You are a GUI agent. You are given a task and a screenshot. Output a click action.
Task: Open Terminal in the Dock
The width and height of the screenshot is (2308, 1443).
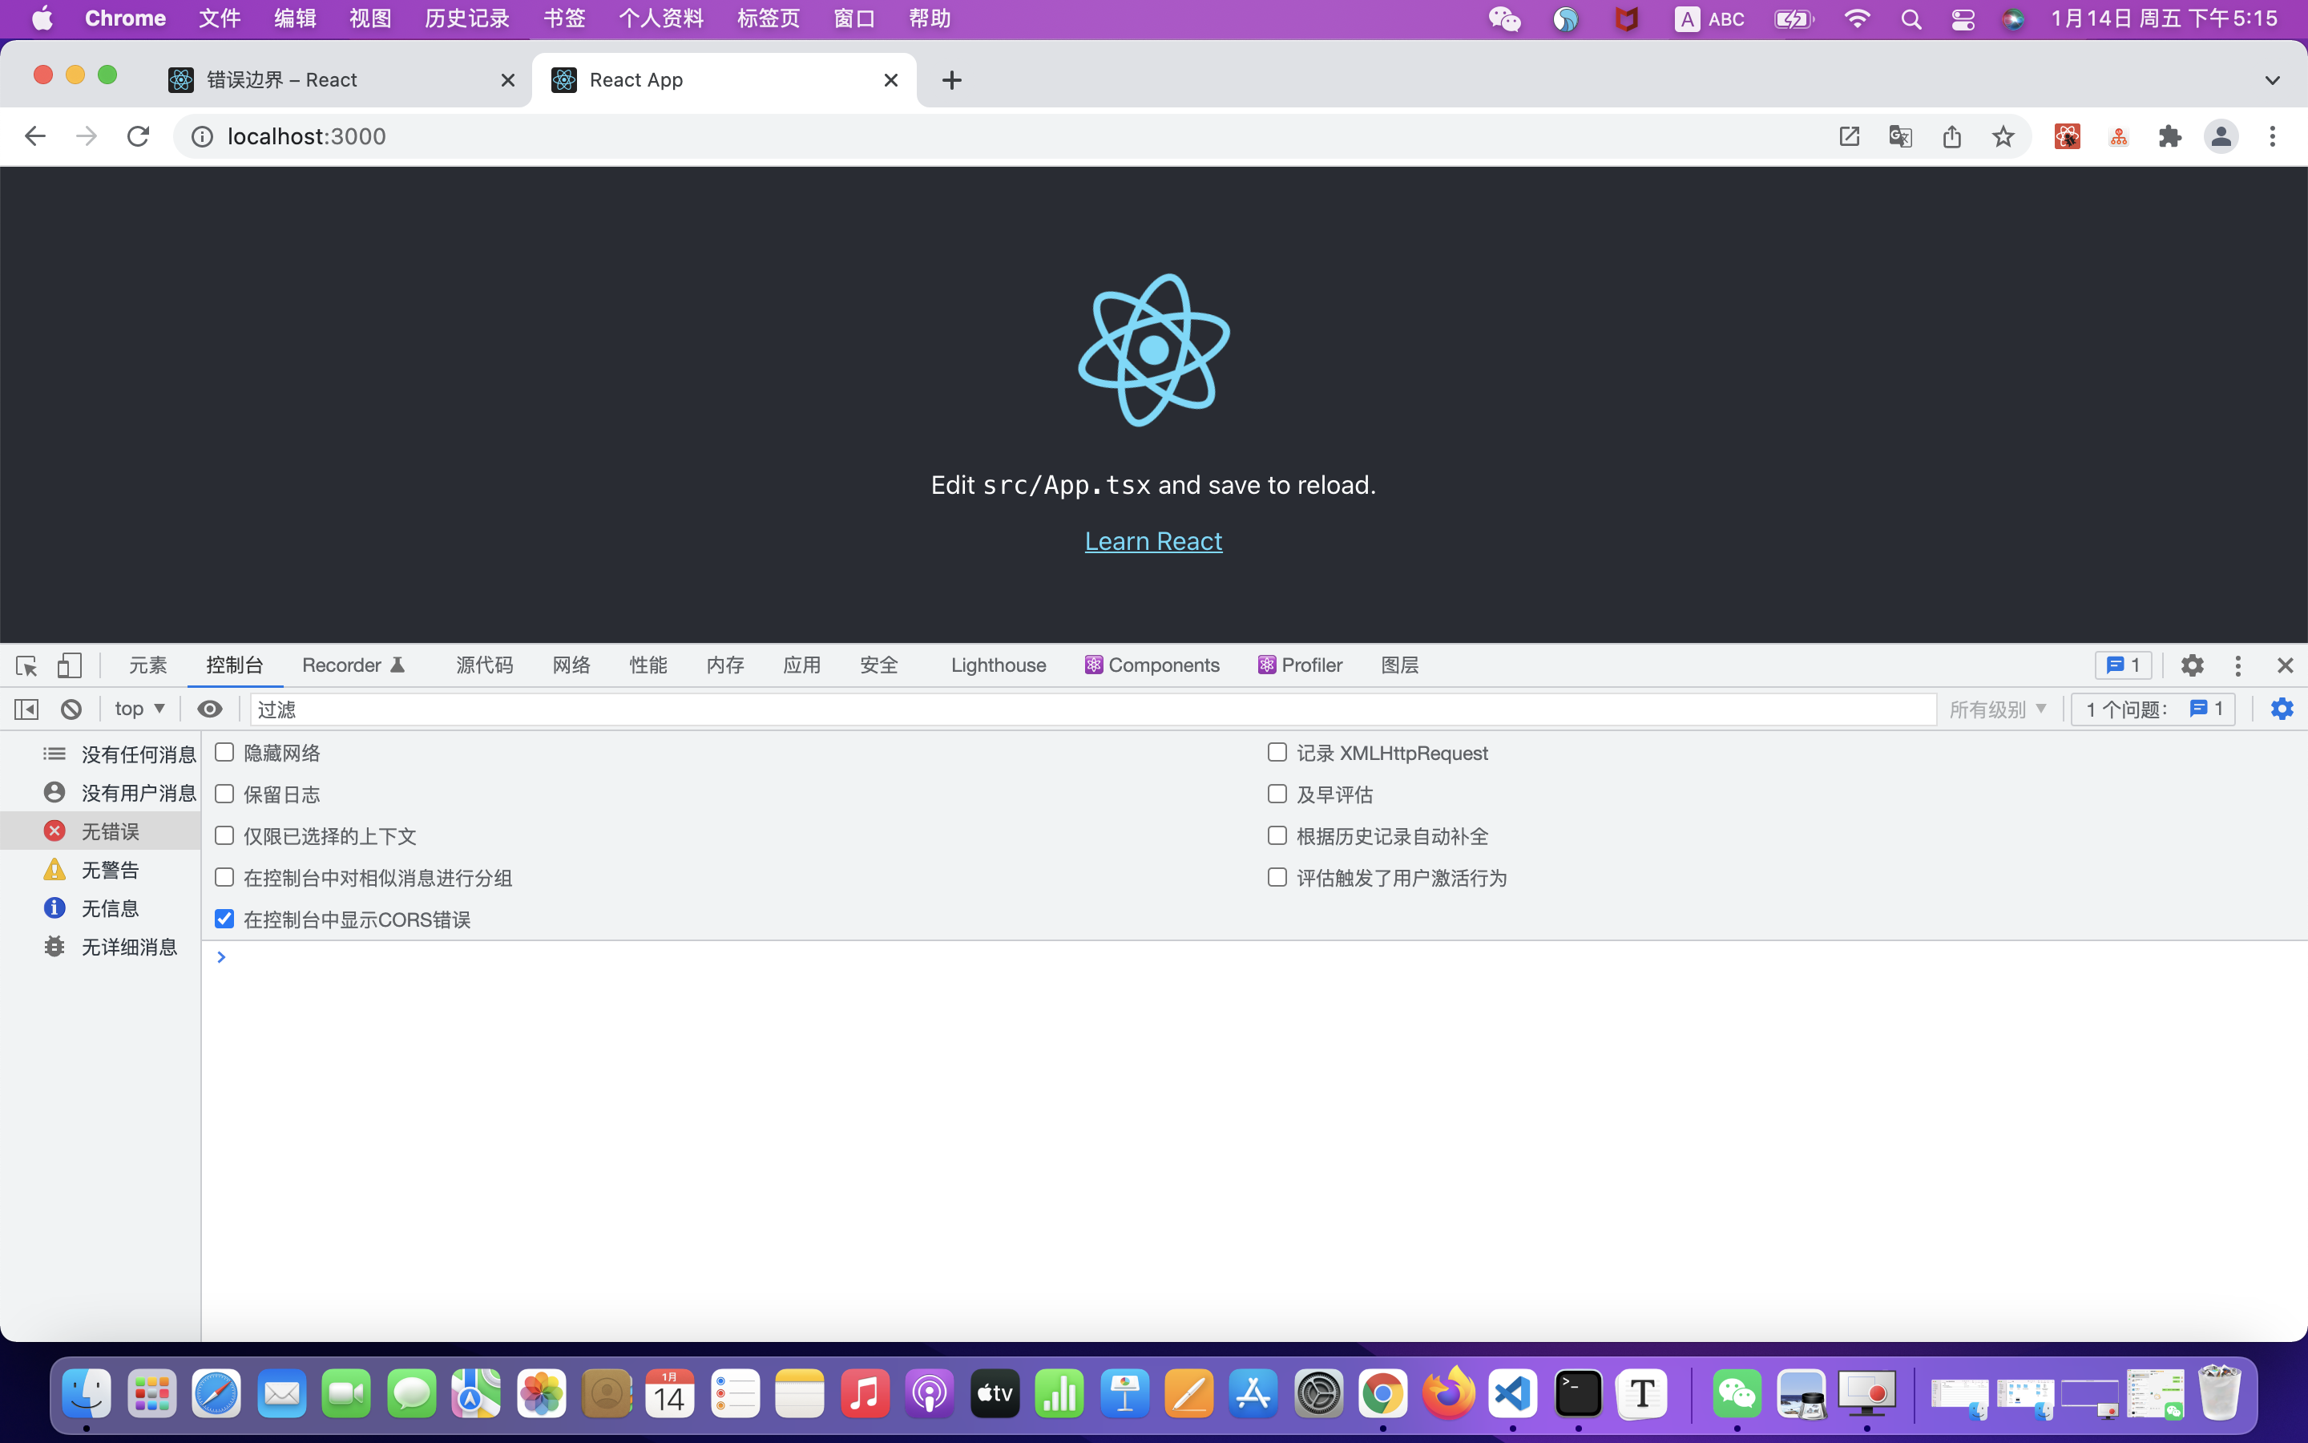click(x=1579, y=1394)
